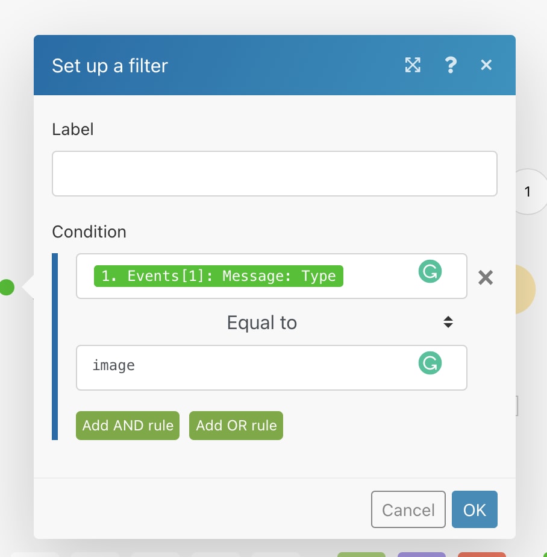The image size is (547, 557).
Task: Click the round bubble numbered 1
Action: coord(530,192)
